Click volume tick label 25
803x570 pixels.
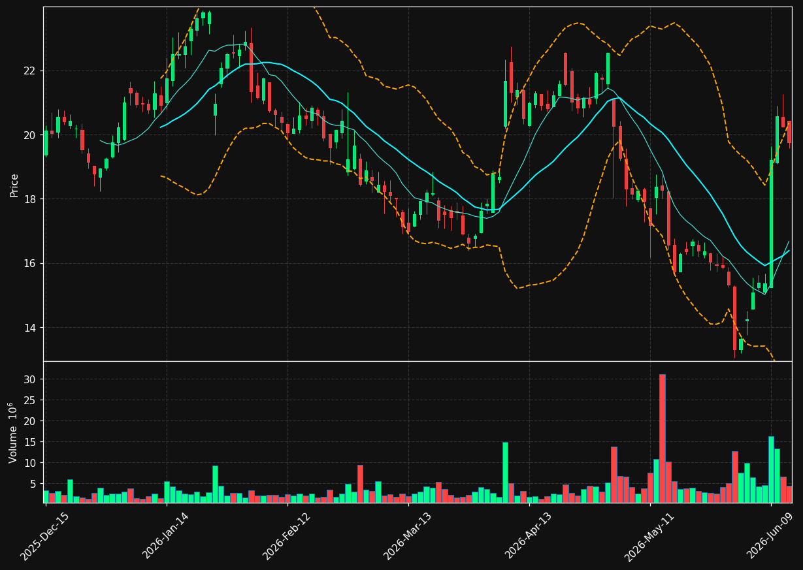31,400
